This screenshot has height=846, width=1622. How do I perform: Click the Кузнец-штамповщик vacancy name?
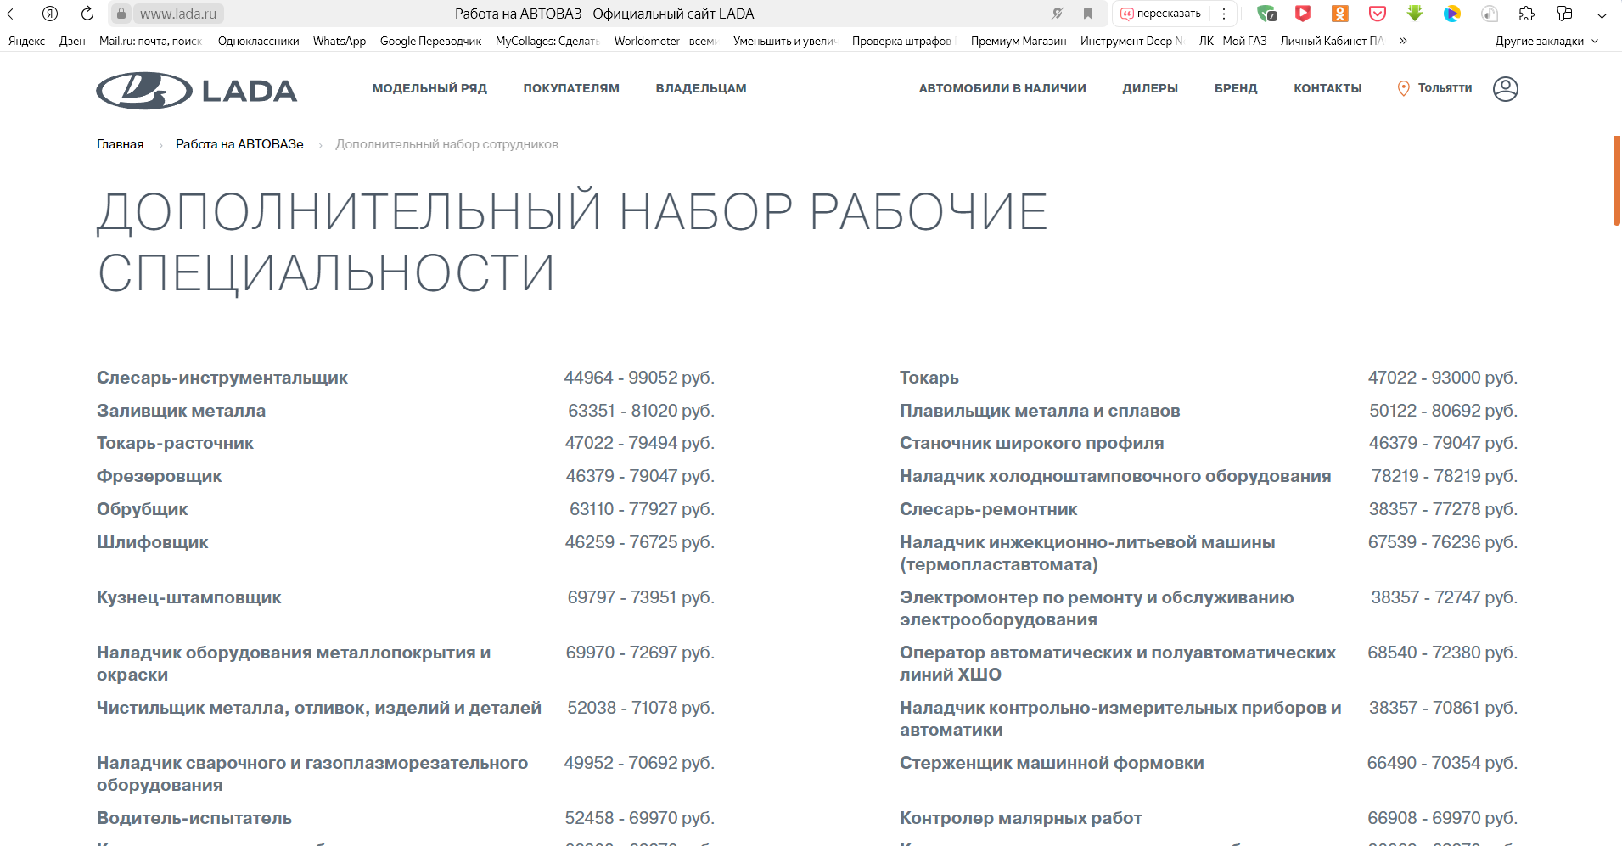pyautogui.click(x=188, y=597)
